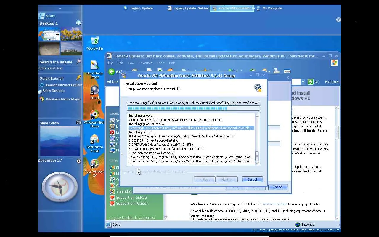Open the Tools menu in Internet Explorer
Viewport: 379px width, 237px height.
pyautogui.click(x=161, y=63)
